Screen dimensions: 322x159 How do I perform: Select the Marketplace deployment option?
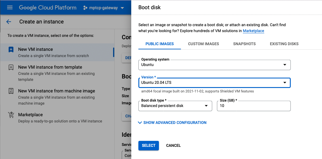[x=57, y=118]
